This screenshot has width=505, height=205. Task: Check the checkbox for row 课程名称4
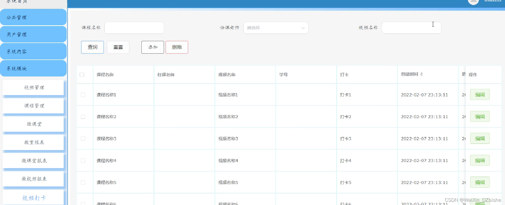(83, 161)
